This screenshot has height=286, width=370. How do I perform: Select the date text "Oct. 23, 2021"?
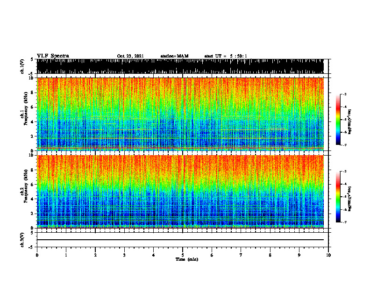tap(130, 56)
